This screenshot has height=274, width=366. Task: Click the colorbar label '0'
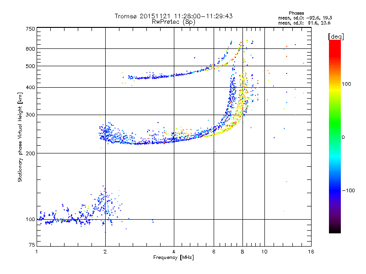343,137
